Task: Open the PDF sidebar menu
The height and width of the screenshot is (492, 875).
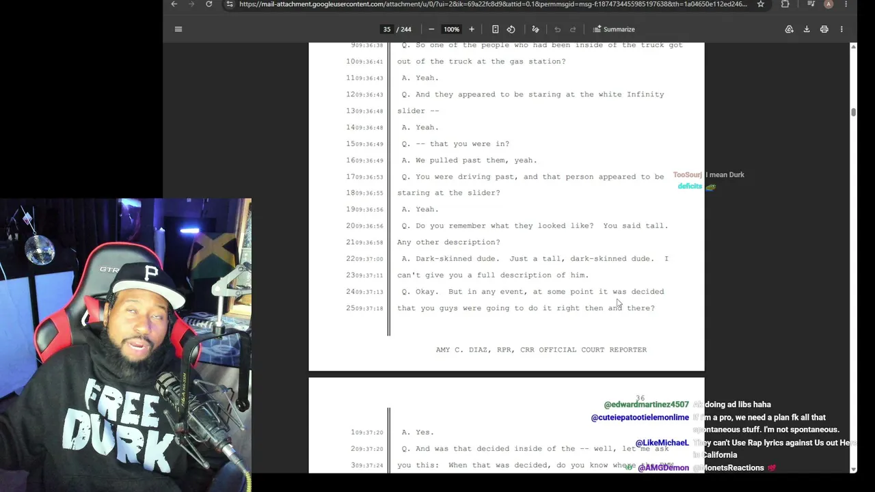Action: pos(178,29)
